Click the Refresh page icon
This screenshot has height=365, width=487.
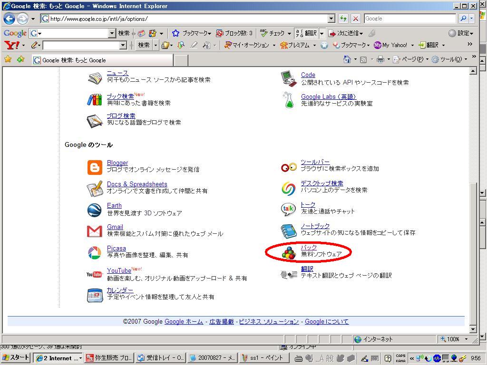(x=343, y=19)
